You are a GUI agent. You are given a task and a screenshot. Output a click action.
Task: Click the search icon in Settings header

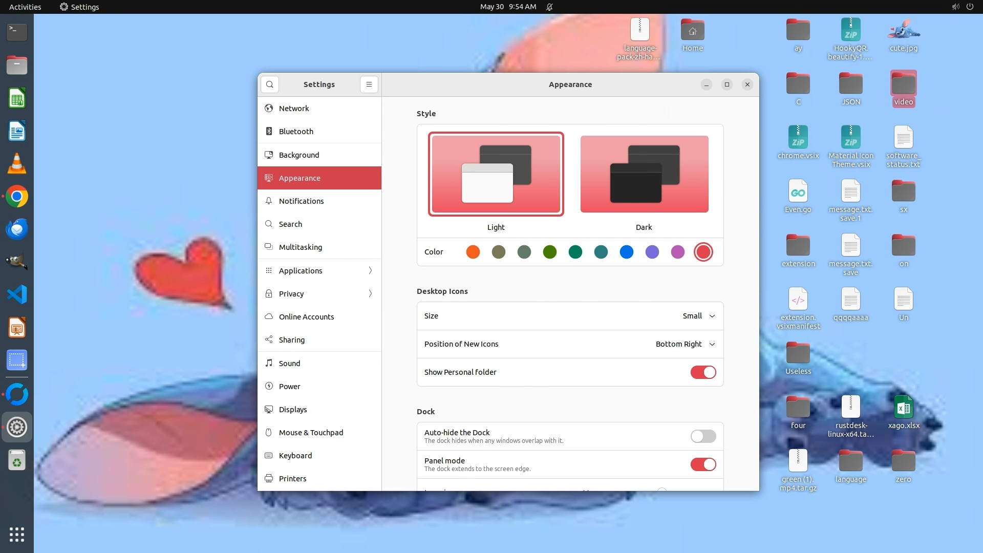(270, 84)
